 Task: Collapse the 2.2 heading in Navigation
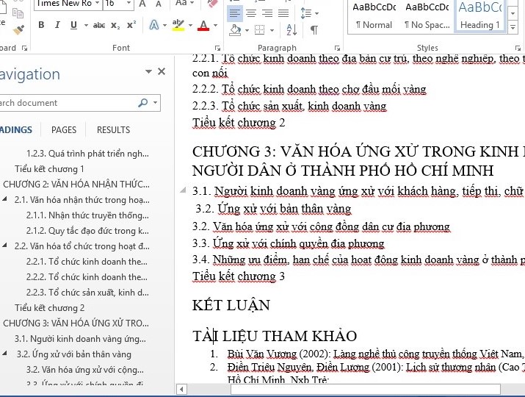point(4,245)
